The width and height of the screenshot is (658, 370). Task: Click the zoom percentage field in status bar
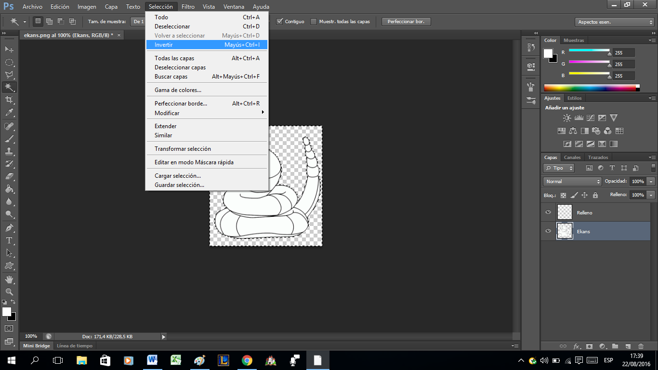pos(31,336)
